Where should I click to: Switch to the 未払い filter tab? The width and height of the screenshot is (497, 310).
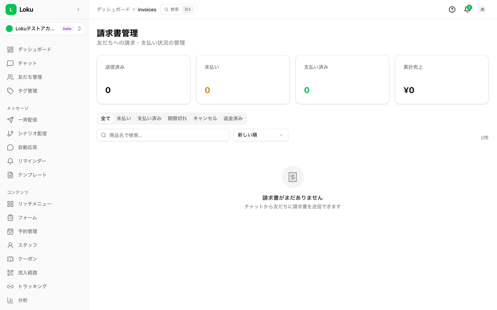[124, 118]
